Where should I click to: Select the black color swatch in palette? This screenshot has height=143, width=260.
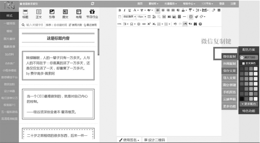point(242,99)
